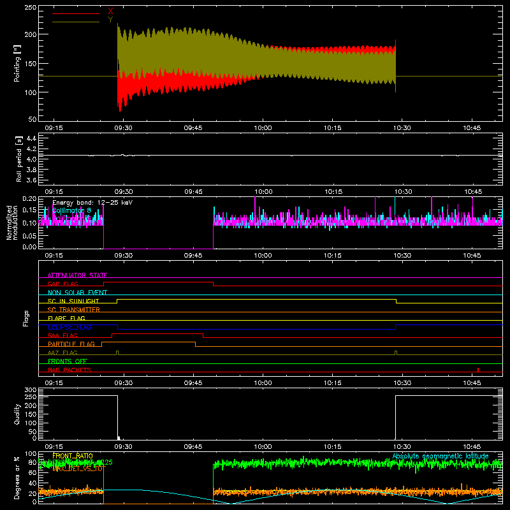Click 09:30 time label under Pointing plot
Viewport: 510px width, 510px height.
pos(123,128)
